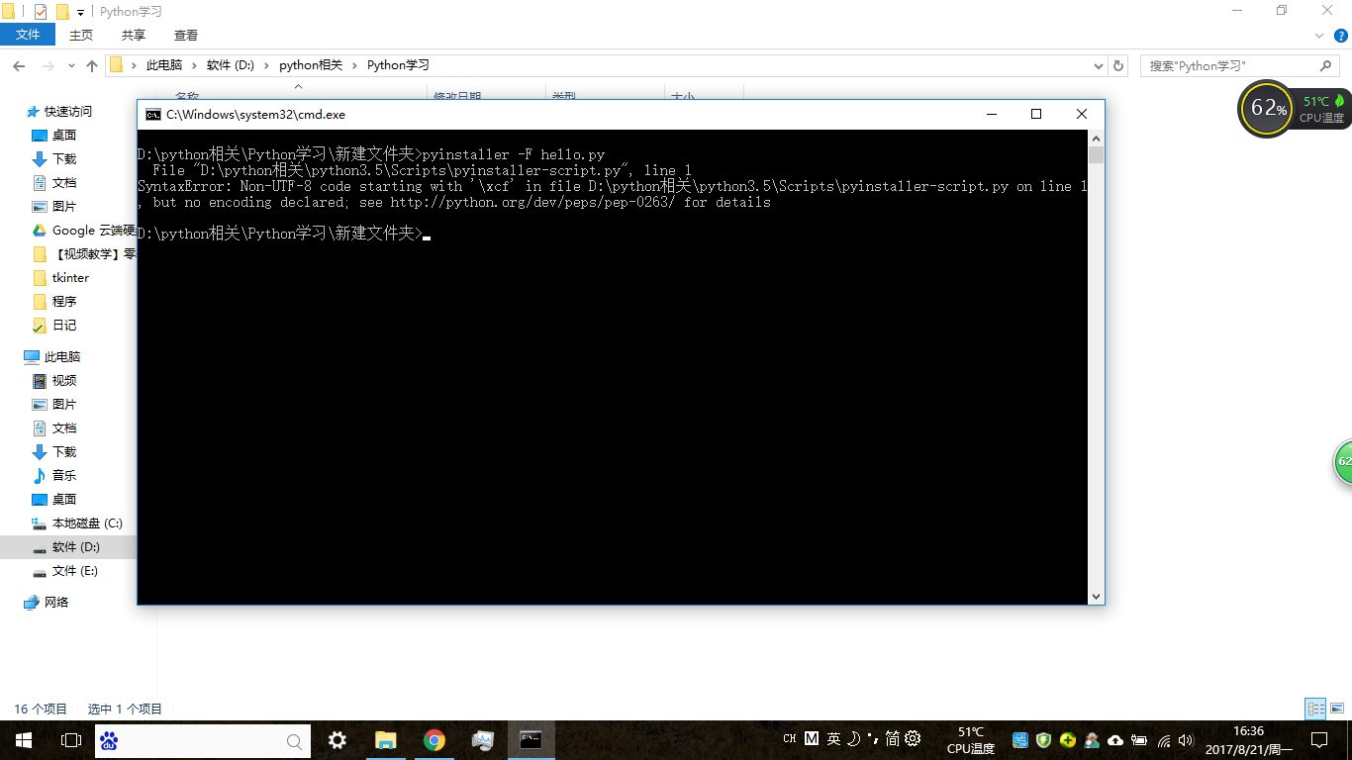Switch to details view layout icon

point(1315,709)
